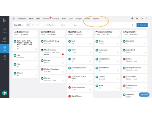Open the Chemel card in Proposal Submitted
The height and width of the screenshot is (114, 152).
107,78
